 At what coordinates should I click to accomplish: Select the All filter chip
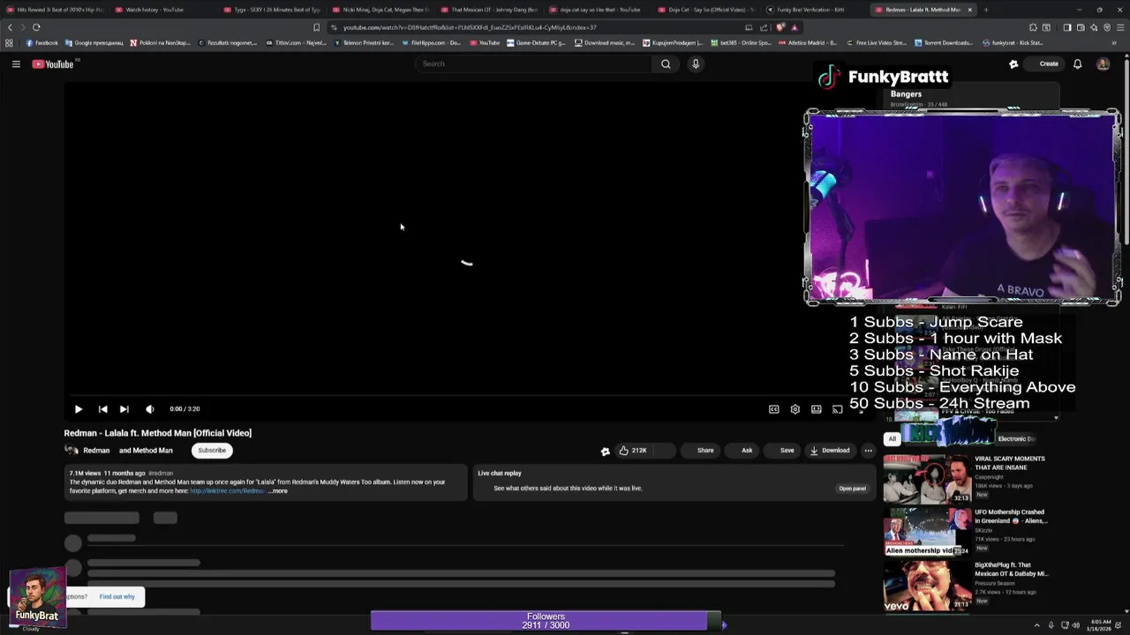coord(892,439)
